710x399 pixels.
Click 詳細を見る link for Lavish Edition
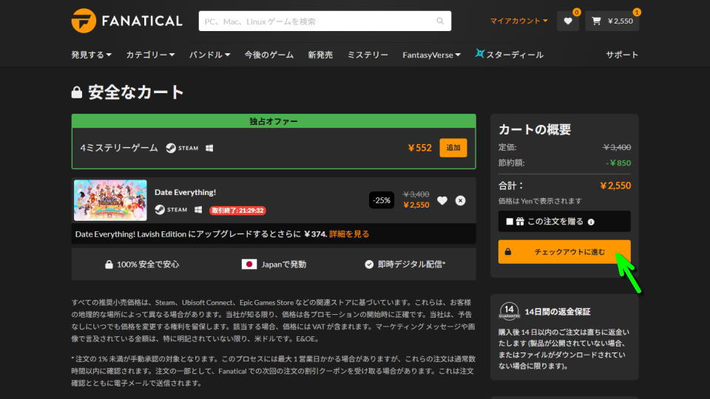pyautogui.click(x=349, y=234)
